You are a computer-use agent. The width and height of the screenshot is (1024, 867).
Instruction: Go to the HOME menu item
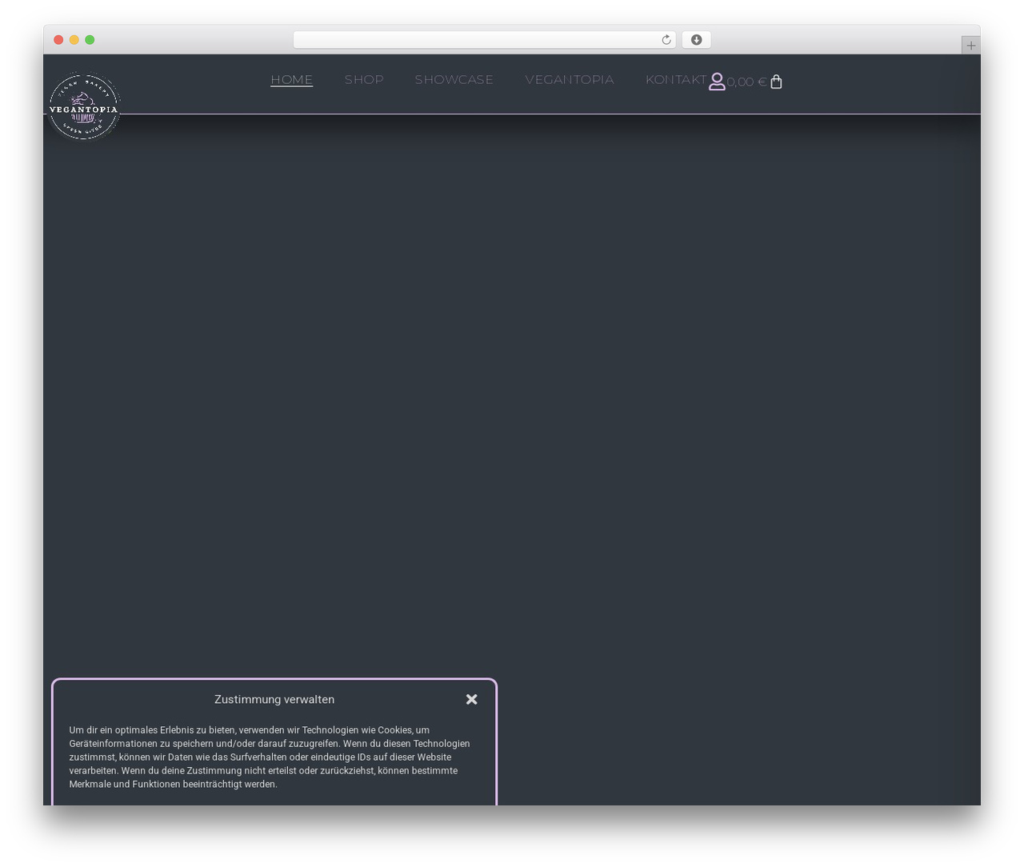(x=291, y=79)
